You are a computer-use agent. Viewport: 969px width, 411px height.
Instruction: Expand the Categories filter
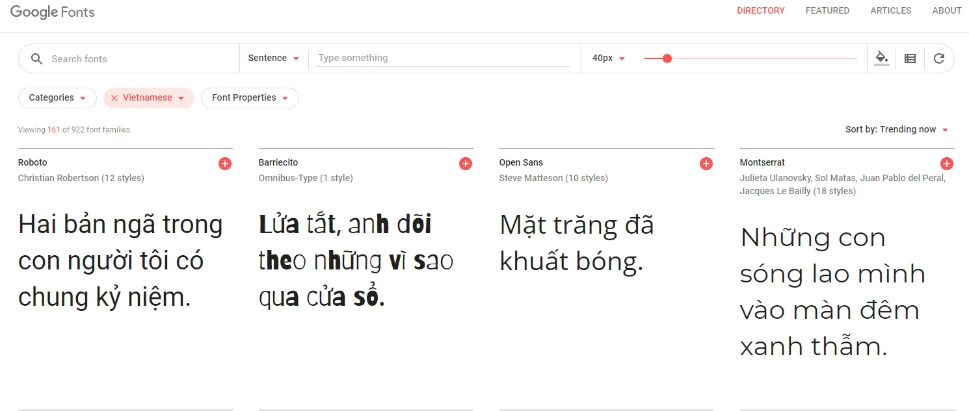pos(57,98)
